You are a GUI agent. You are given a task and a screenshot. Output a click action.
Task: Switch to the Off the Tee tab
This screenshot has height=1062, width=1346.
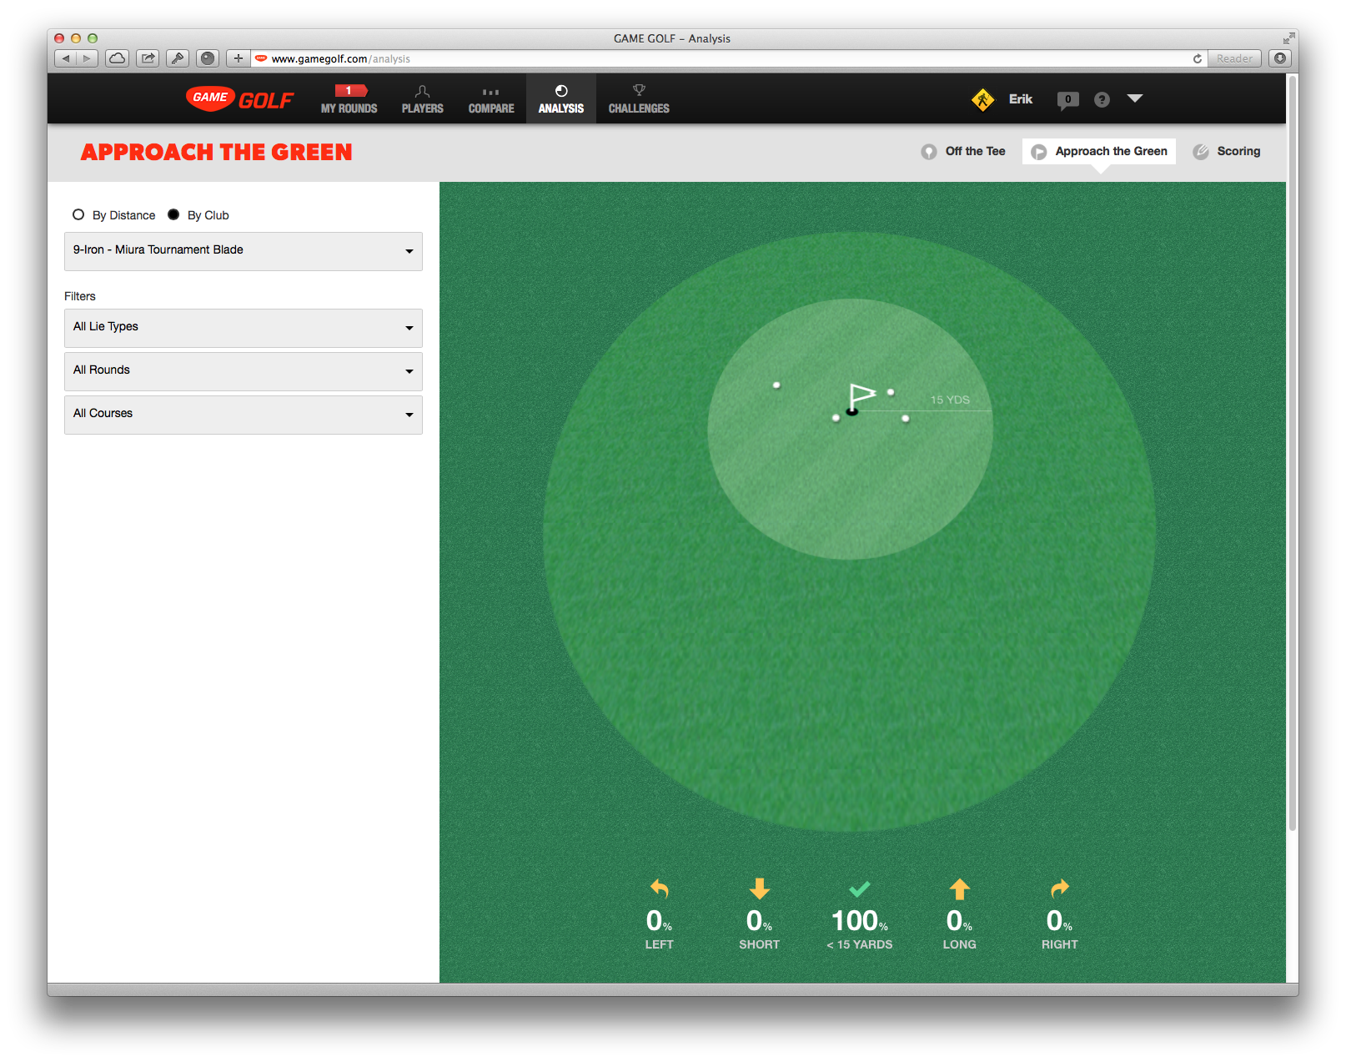click(x=963, y=151)
